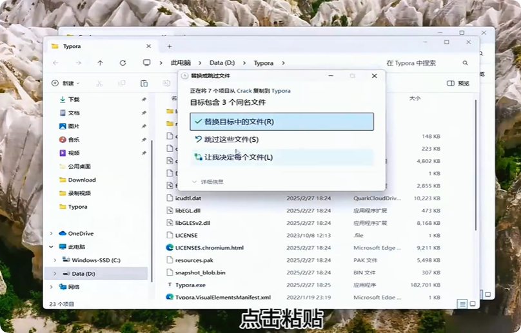Open the 新建 new item menu

(x=66, y=83)
